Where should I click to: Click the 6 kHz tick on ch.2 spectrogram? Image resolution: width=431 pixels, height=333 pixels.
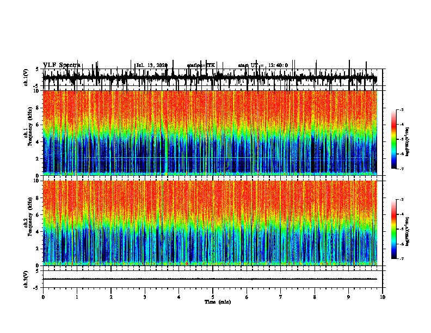click(x=38, y=215)
